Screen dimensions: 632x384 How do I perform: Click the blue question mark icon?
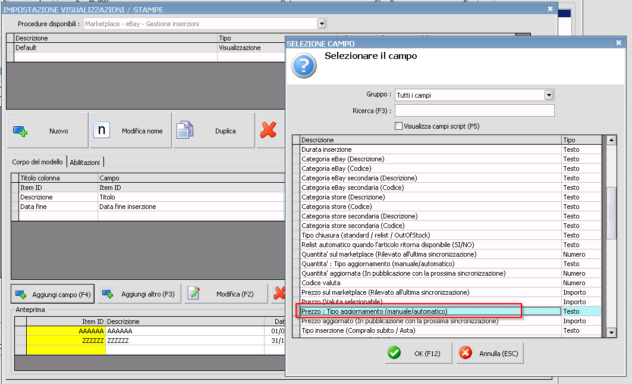pyautogui.click(x=304, y=65)
